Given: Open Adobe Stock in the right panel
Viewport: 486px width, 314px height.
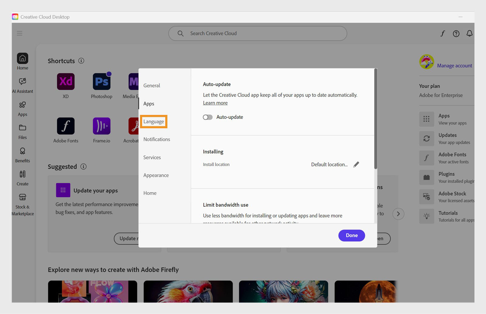Looking at the screenshot, I should pos(447,197).
